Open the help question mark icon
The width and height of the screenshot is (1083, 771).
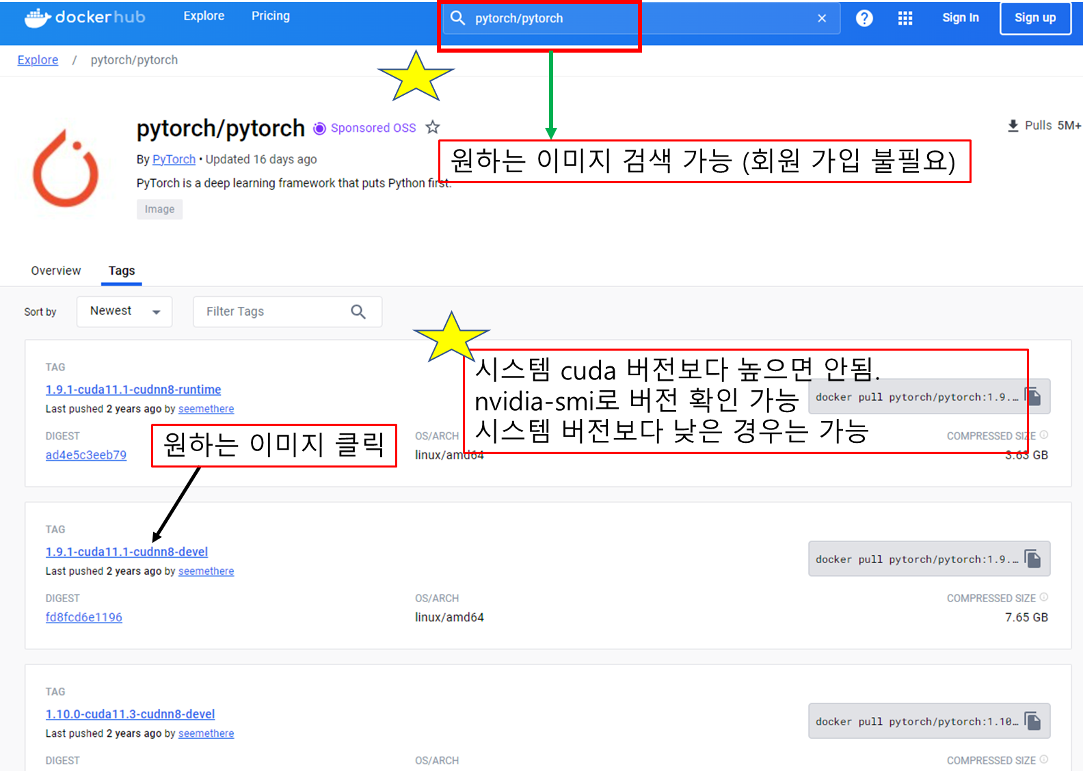click(x=864, y=18)
